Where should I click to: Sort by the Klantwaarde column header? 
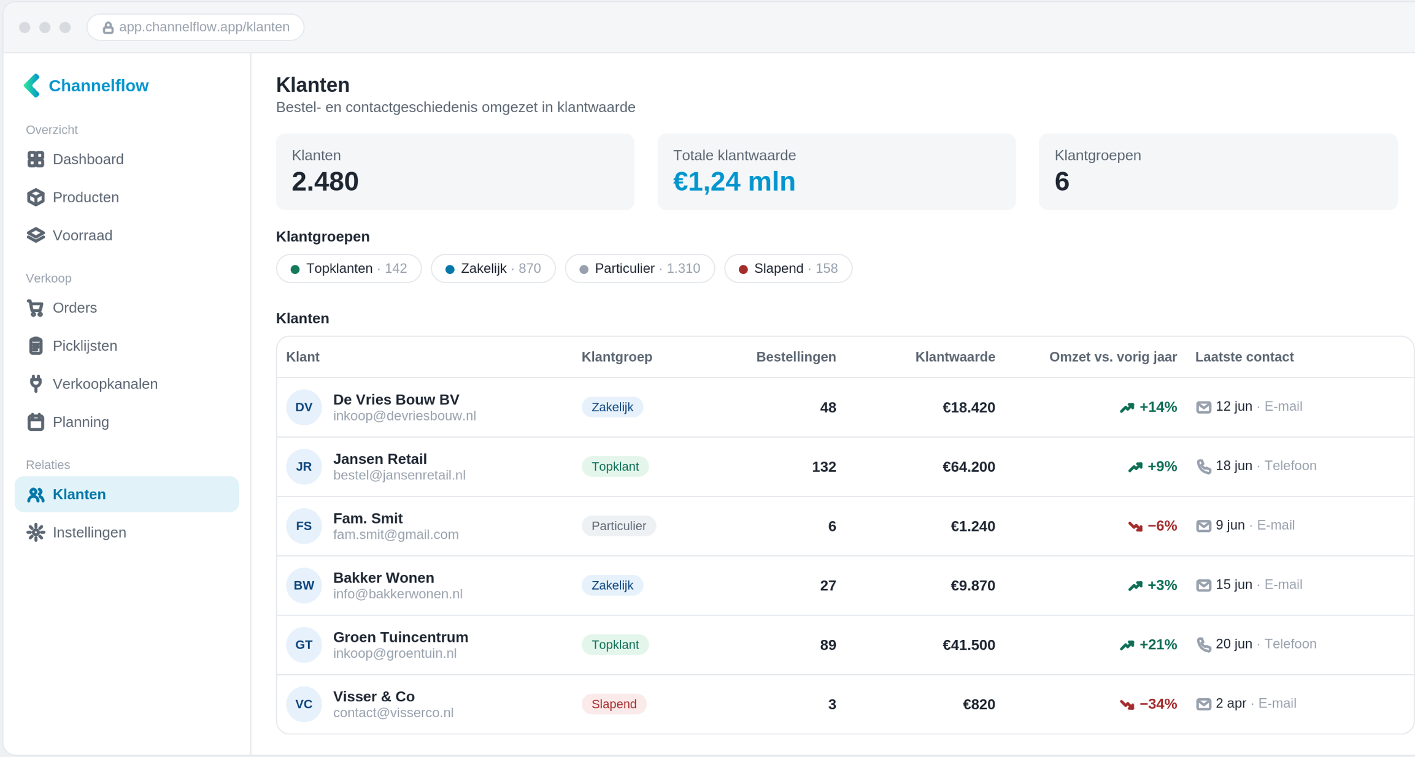(x=955, y=357)
